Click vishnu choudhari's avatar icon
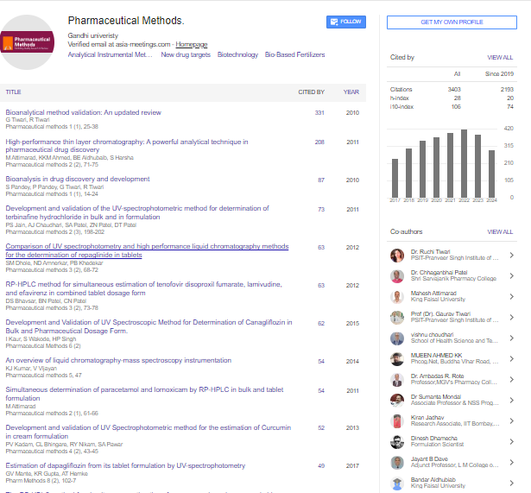Screen dimensions: 531x493 (397, 338)
